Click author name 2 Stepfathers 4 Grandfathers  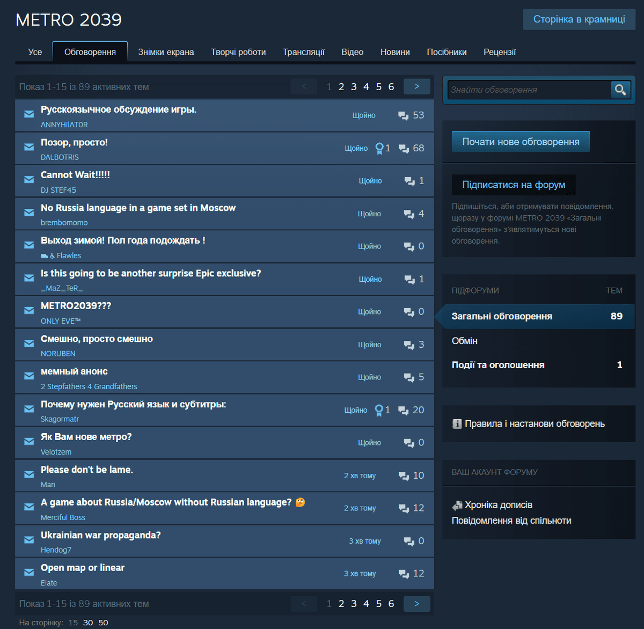coord(89,386)
